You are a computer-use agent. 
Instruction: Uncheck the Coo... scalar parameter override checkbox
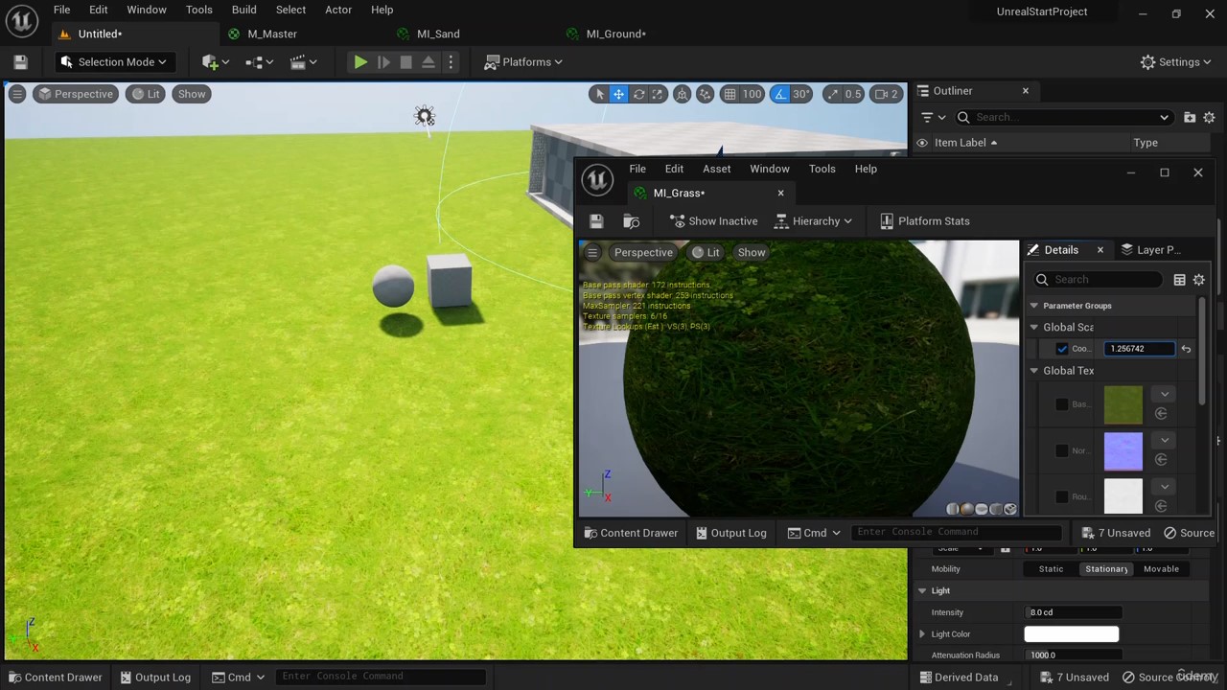1062,349
